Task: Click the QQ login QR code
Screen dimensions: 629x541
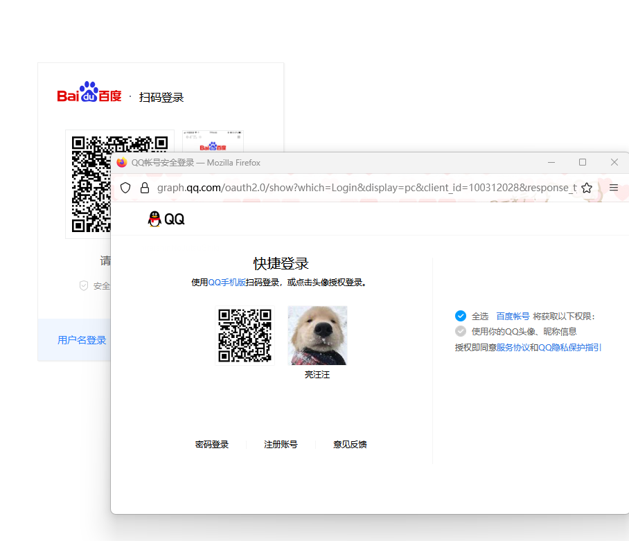Action: [x=245, y=335]
